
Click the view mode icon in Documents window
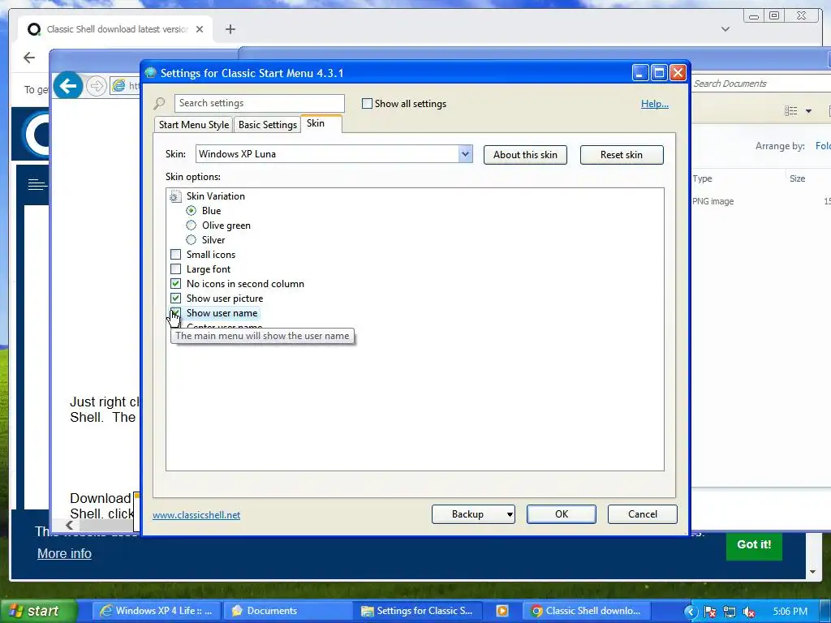[x=790, y=110]
